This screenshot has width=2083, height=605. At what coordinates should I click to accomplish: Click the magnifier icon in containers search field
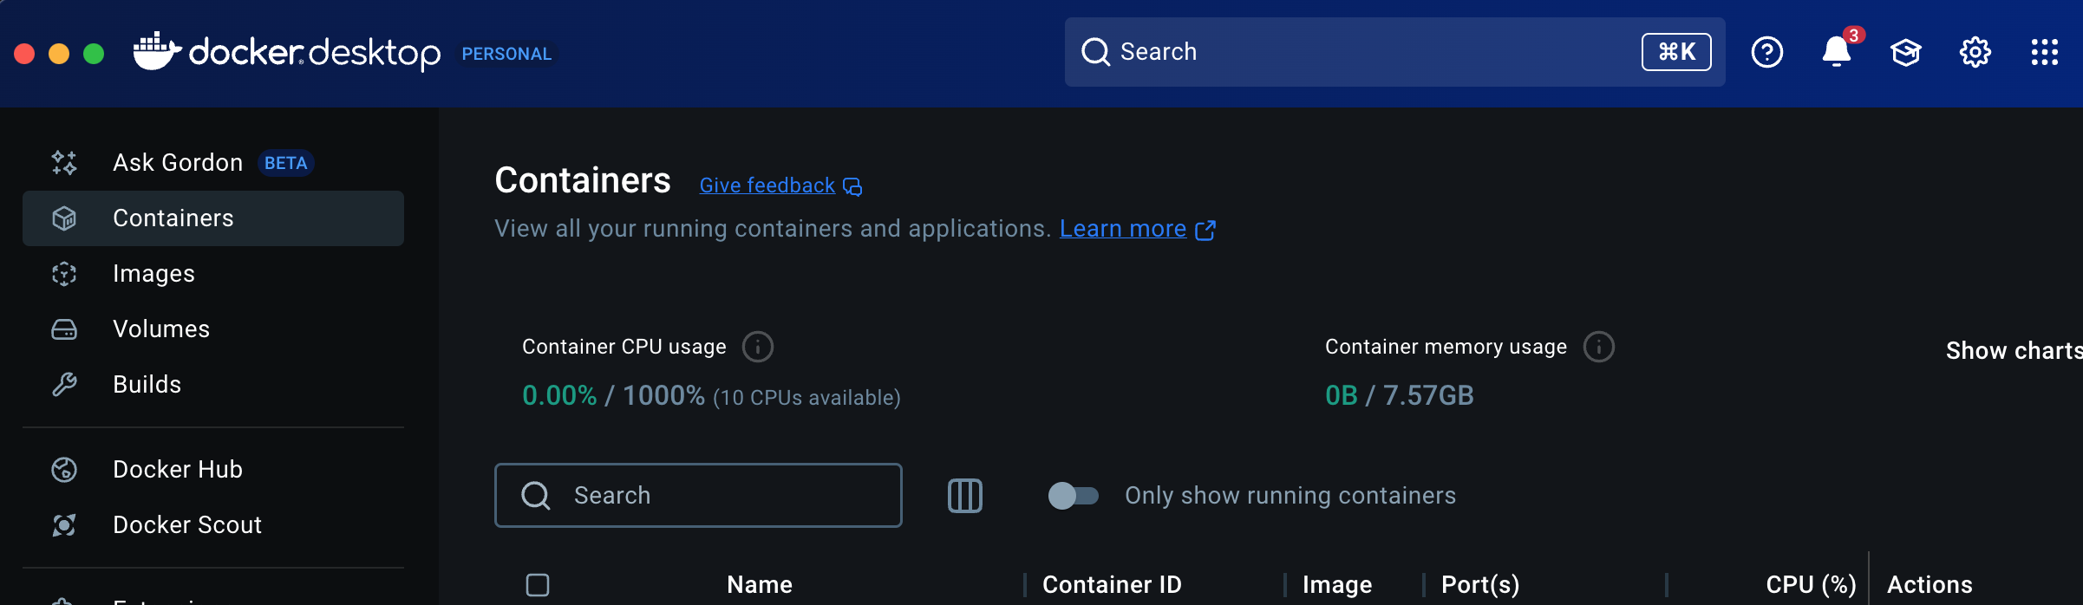coord(535,496)
